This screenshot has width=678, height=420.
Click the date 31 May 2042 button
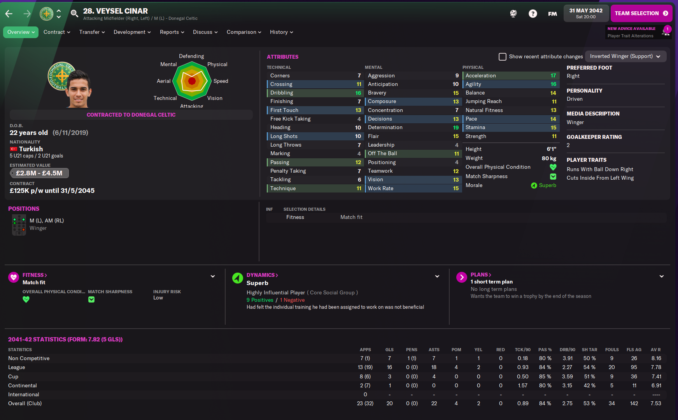586,13
